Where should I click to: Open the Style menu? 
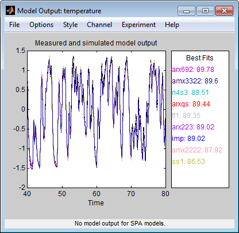click(71, 25)
